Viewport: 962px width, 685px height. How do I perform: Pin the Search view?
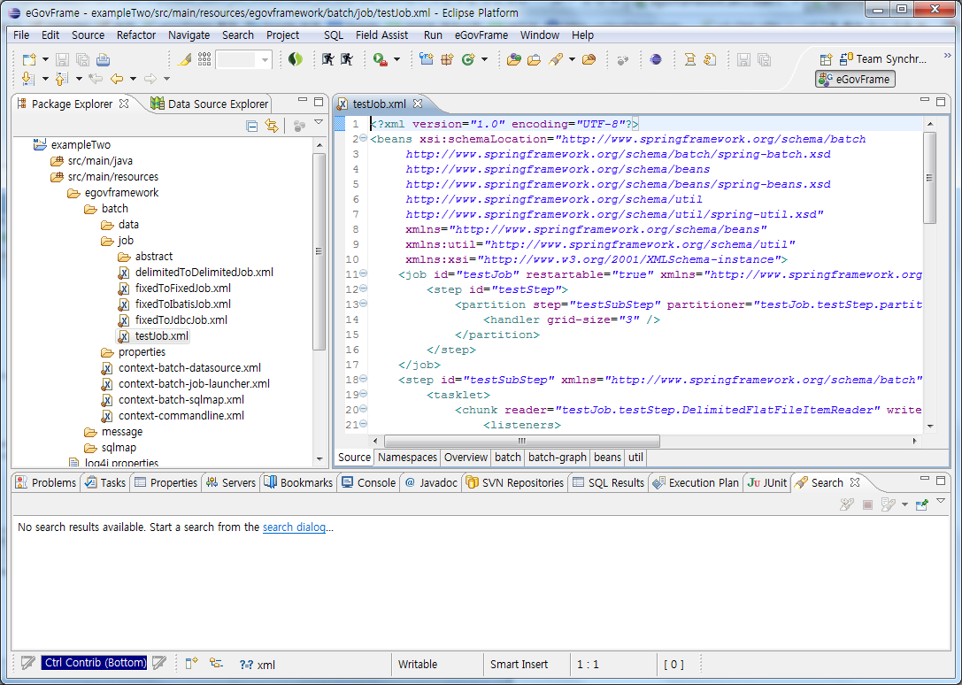coord(921,504)
